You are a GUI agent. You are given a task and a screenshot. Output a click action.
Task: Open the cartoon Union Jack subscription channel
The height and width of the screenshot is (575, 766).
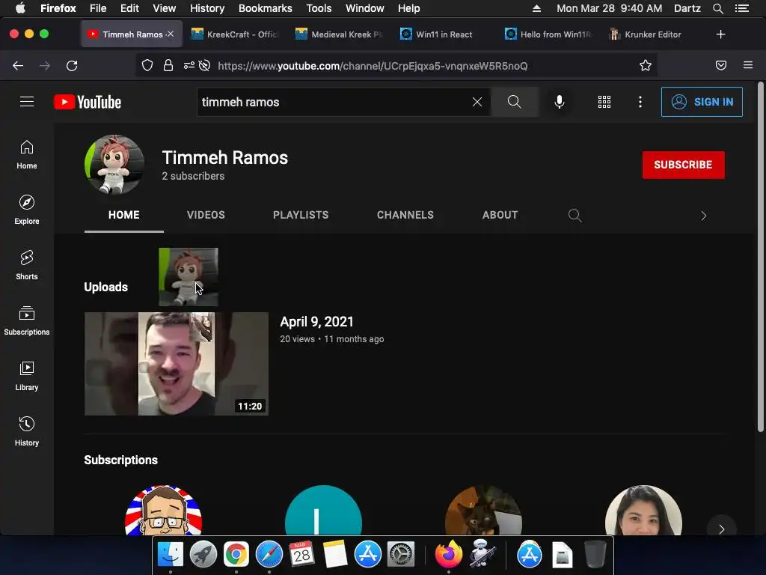pyautogui.click(x=164, y=510)
